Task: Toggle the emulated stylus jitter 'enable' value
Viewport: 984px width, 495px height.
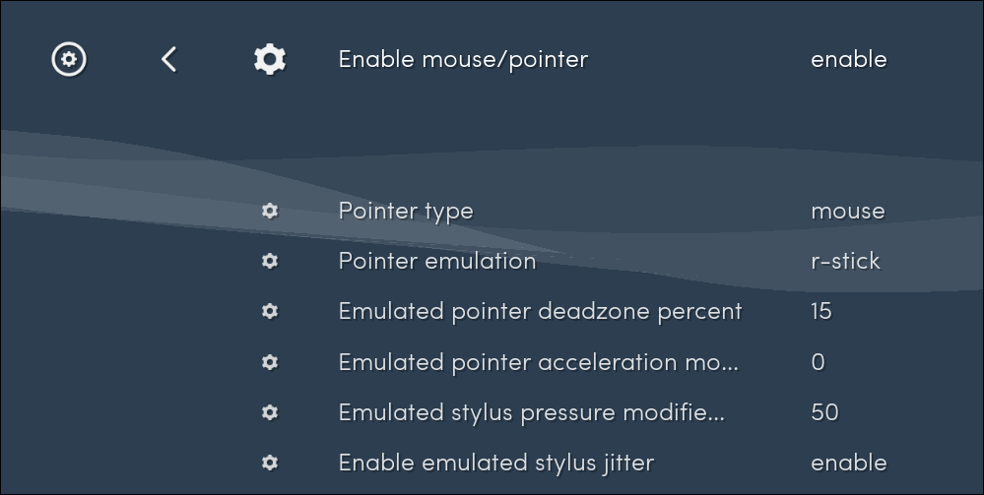Action: click(848, 463)
